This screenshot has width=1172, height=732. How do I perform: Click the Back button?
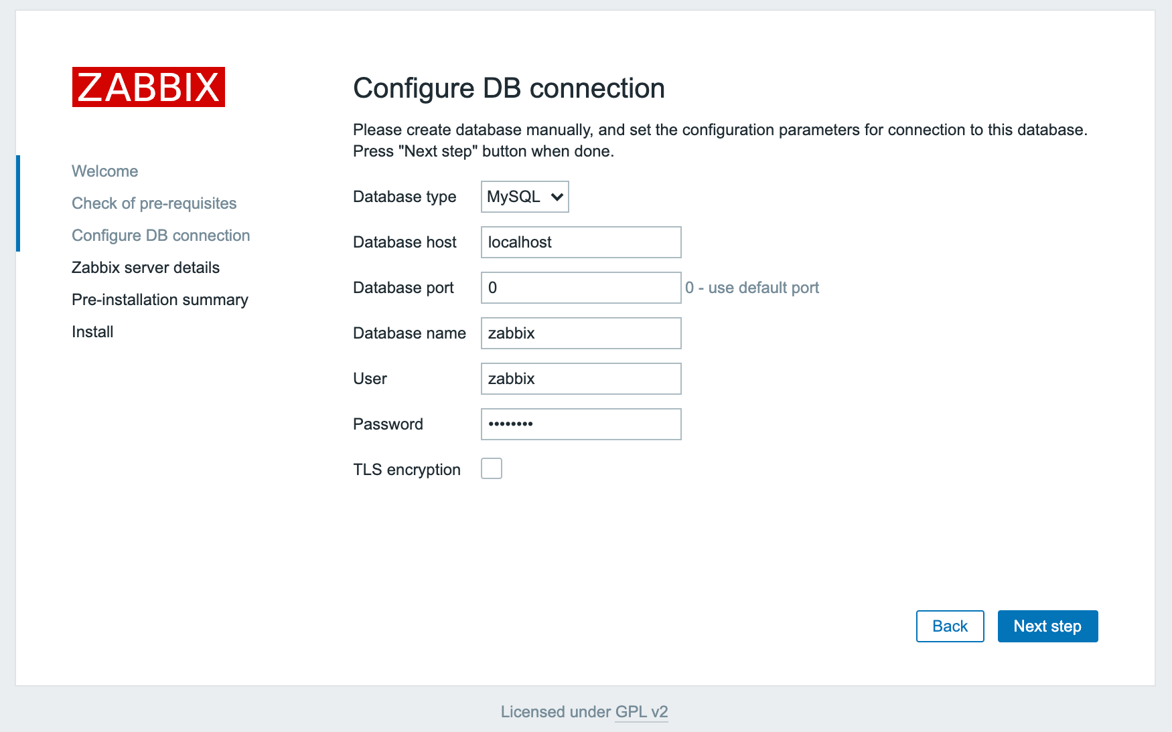[950, 626]
